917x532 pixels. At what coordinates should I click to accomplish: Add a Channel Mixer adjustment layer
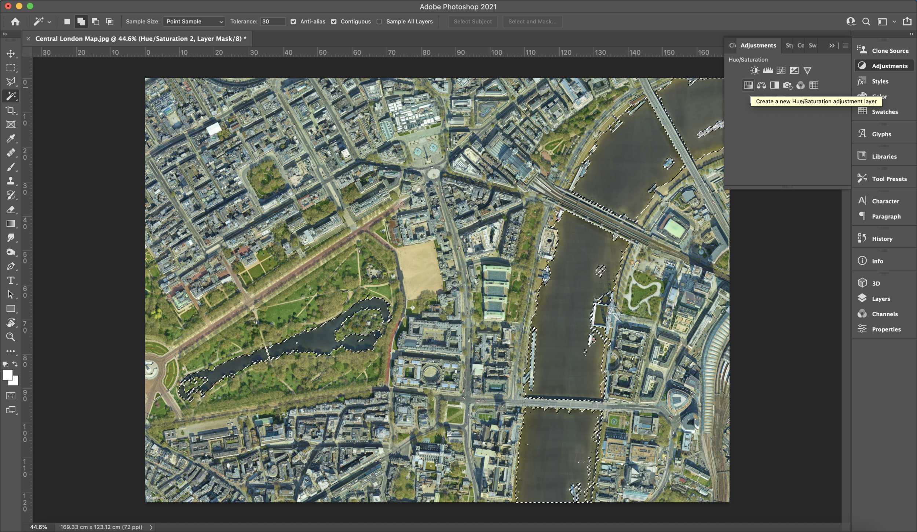click(801, 85)
